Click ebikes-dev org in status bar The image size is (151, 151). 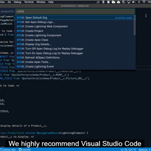pyautogui.click(x=8, y=150)
